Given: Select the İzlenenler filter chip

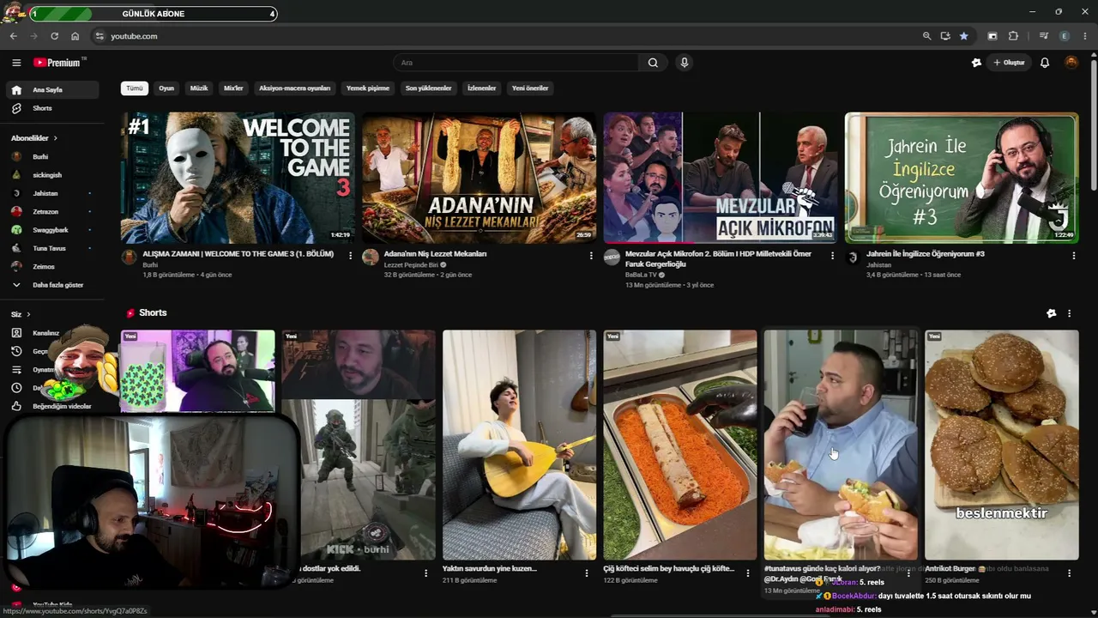Looking at the screenshot, I should (482, 88).
